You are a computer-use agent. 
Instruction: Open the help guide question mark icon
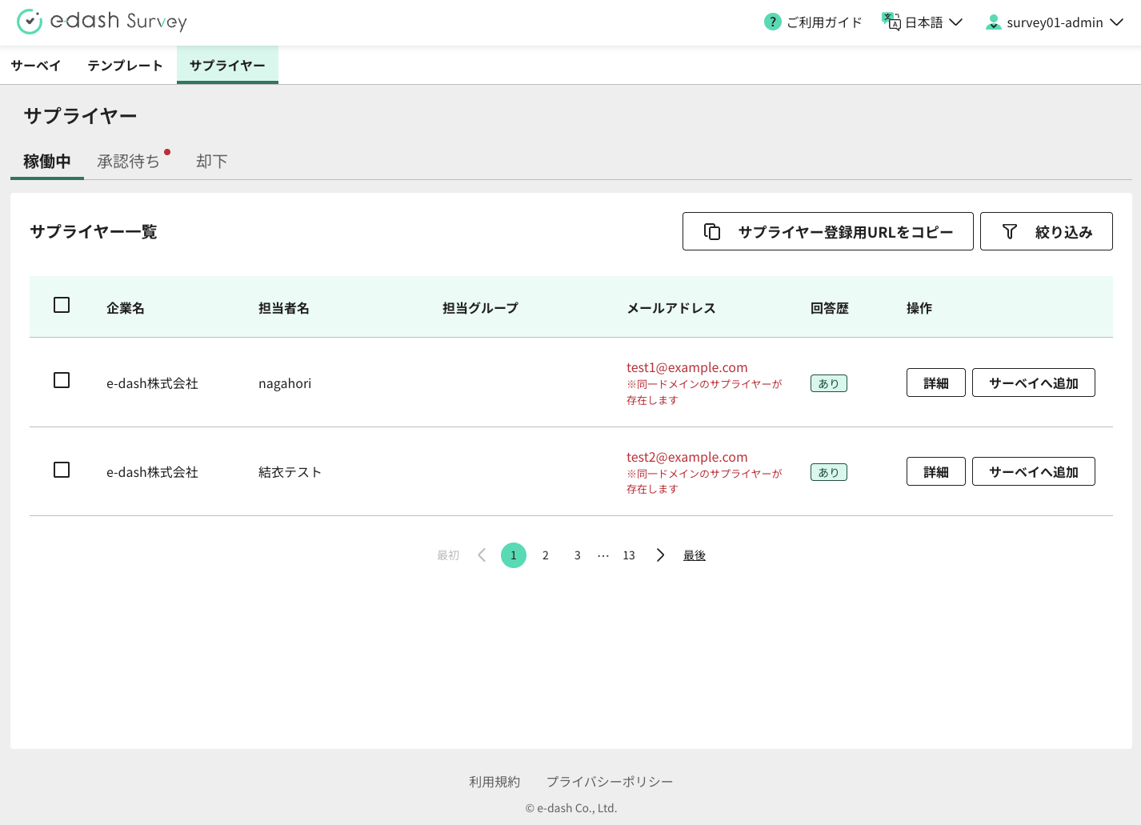click(x=772, y=22)
